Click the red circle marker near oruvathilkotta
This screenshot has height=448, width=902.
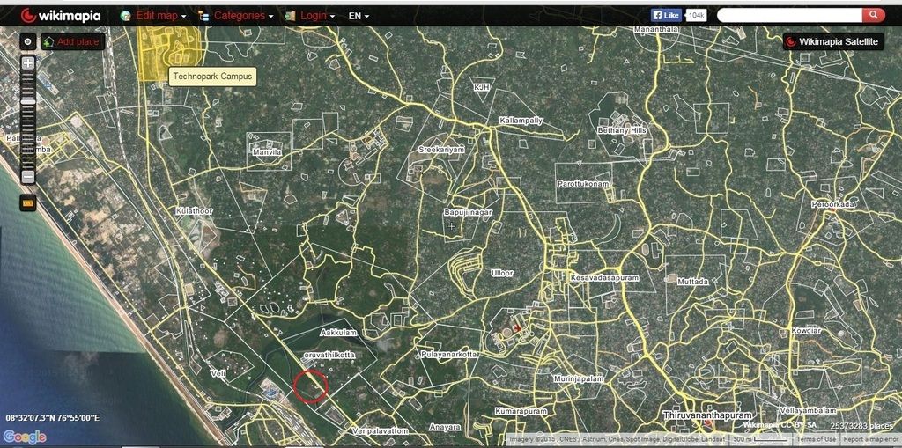[x=310, y=386]
